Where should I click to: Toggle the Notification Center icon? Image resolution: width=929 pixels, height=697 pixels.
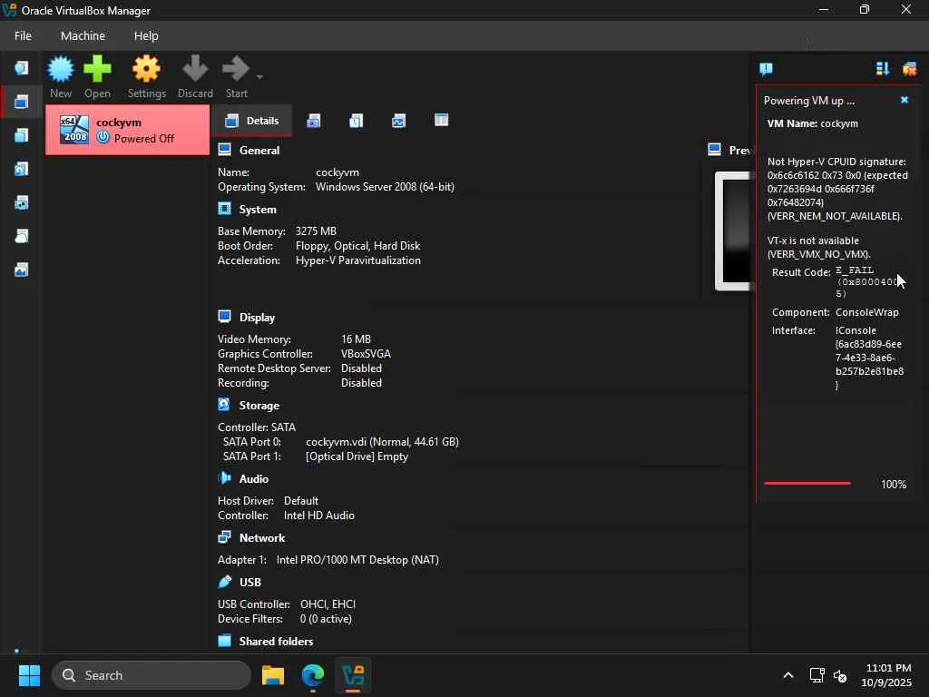point(766,69)
